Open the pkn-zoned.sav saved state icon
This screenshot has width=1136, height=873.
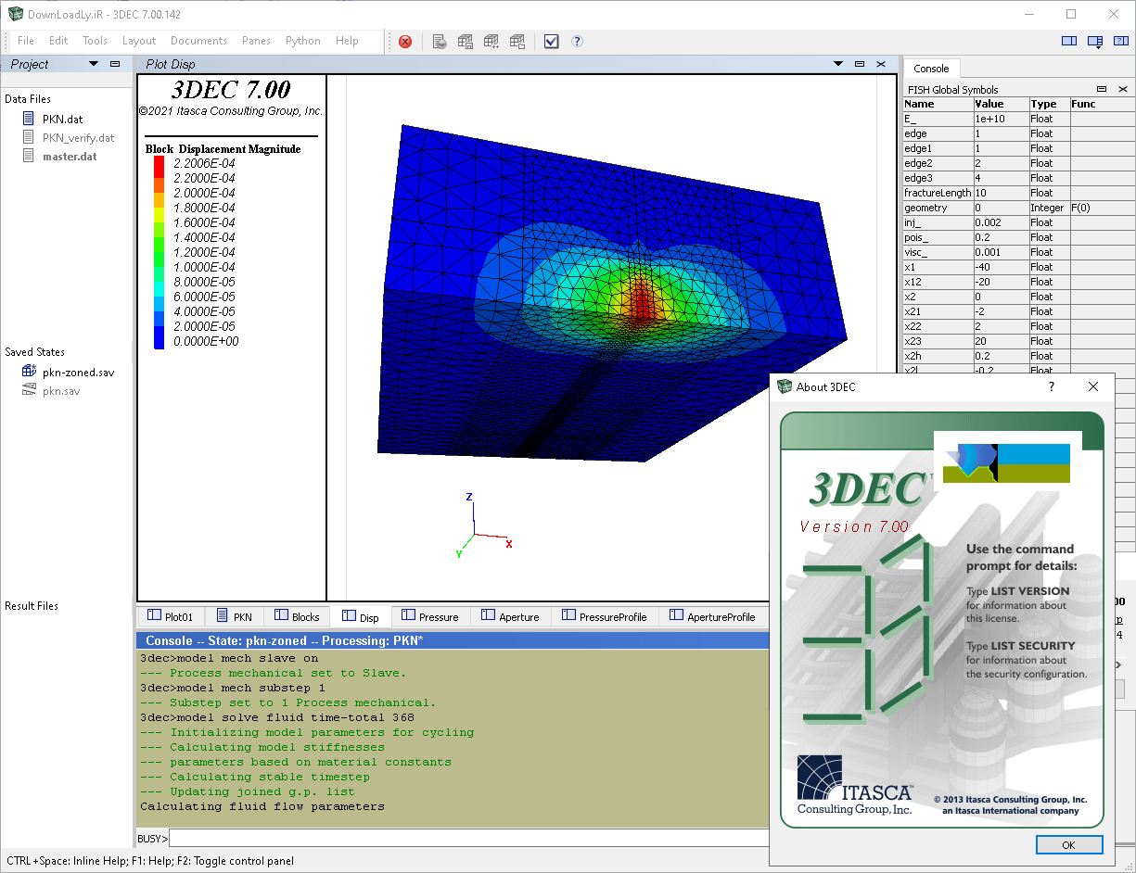point(29,373)
